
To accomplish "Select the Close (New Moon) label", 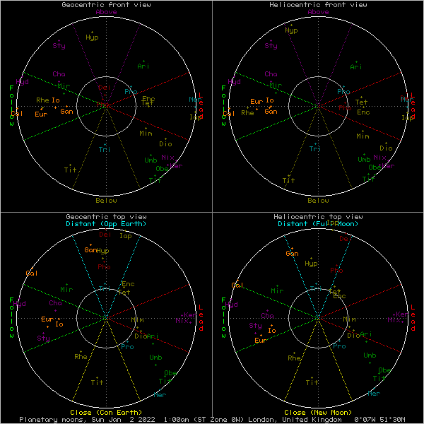I will 318,412.
